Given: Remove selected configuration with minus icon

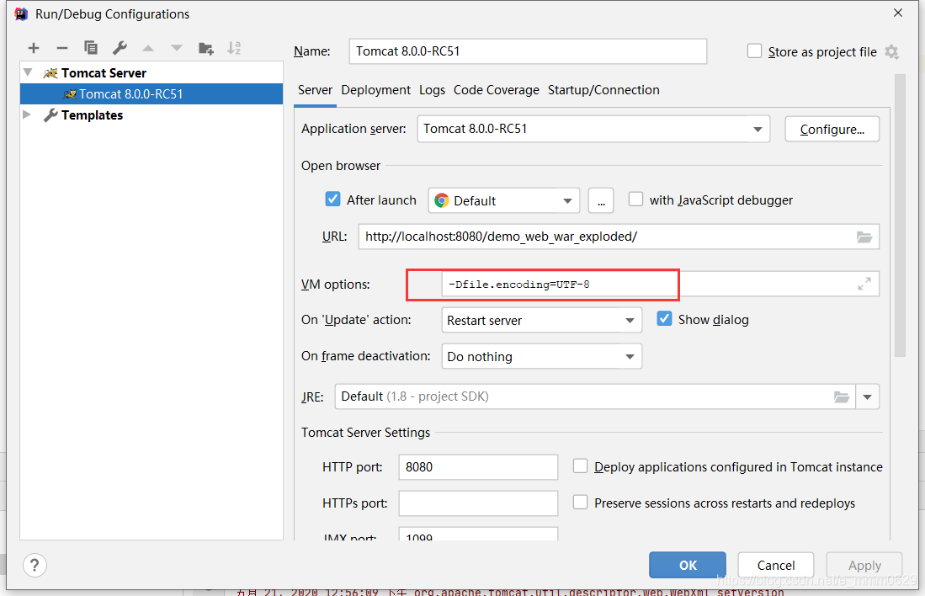Looking at the screenshot, I should coord(62,48).
